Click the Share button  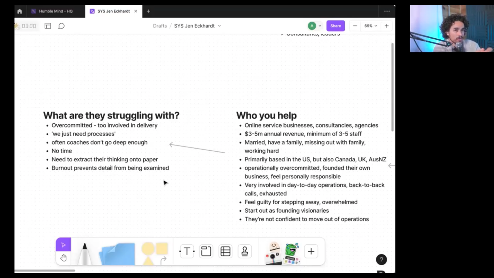(336, 26)
